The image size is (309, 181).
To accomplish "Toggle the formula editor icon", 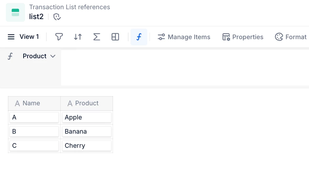I will tap(139, 37).
